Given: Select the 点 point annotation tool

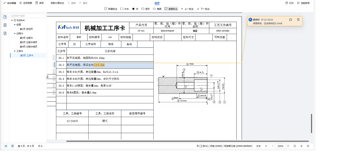Looking at the screenshot, I should tap(135, 9).
